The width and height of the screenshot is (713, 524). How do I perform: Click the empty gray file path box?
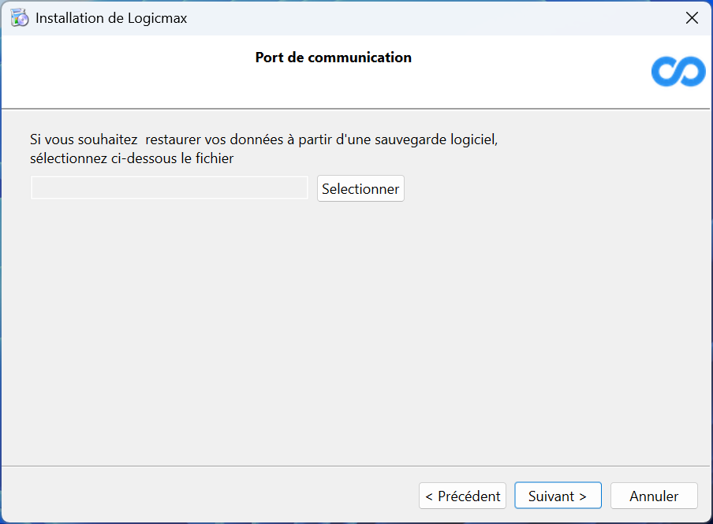[169, 188]
